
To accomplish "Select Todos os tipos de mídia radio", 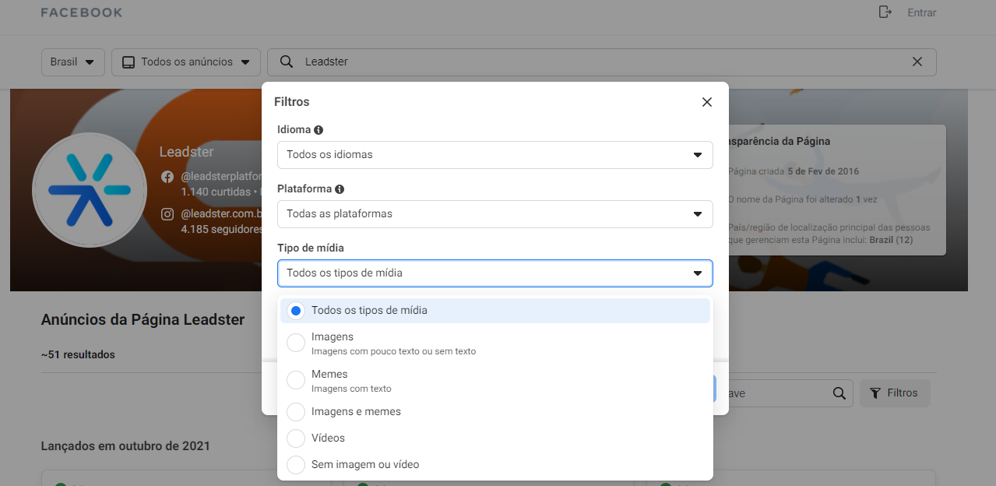I will click(x=296, y=310).
